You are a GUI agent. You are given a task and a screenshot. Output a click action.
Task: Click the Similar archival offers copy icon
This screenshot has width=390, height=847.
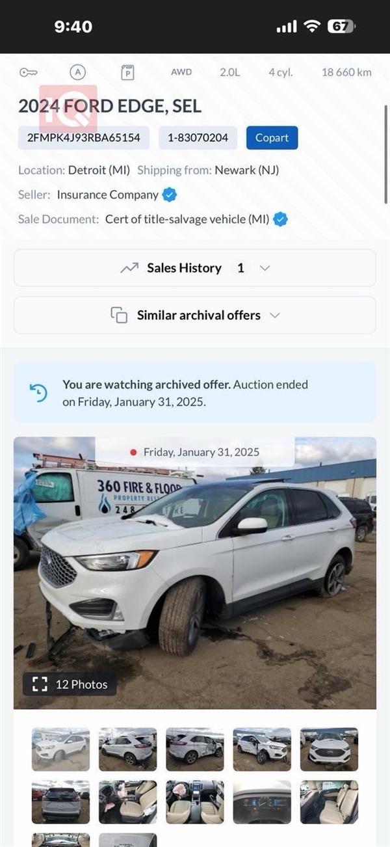click(118, 315)
